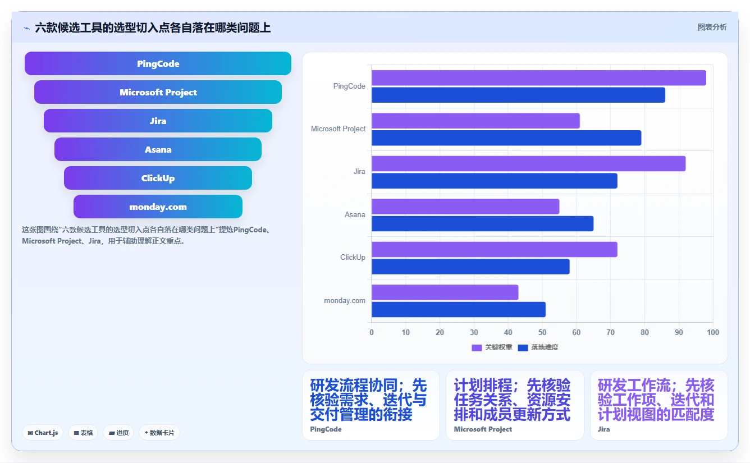The height and width of the screenshot is (463, 750).
Task: Toggle the 落地难度 legend entry
Action: pyautogui.click(x=538, y=347)
